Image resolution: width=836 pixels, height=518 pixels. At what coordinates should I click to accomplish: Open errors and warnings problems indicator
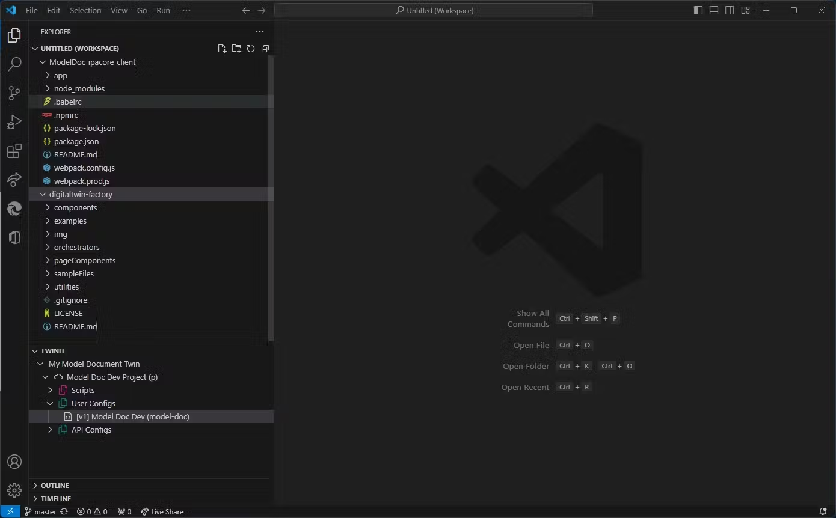tap(92, 511)
